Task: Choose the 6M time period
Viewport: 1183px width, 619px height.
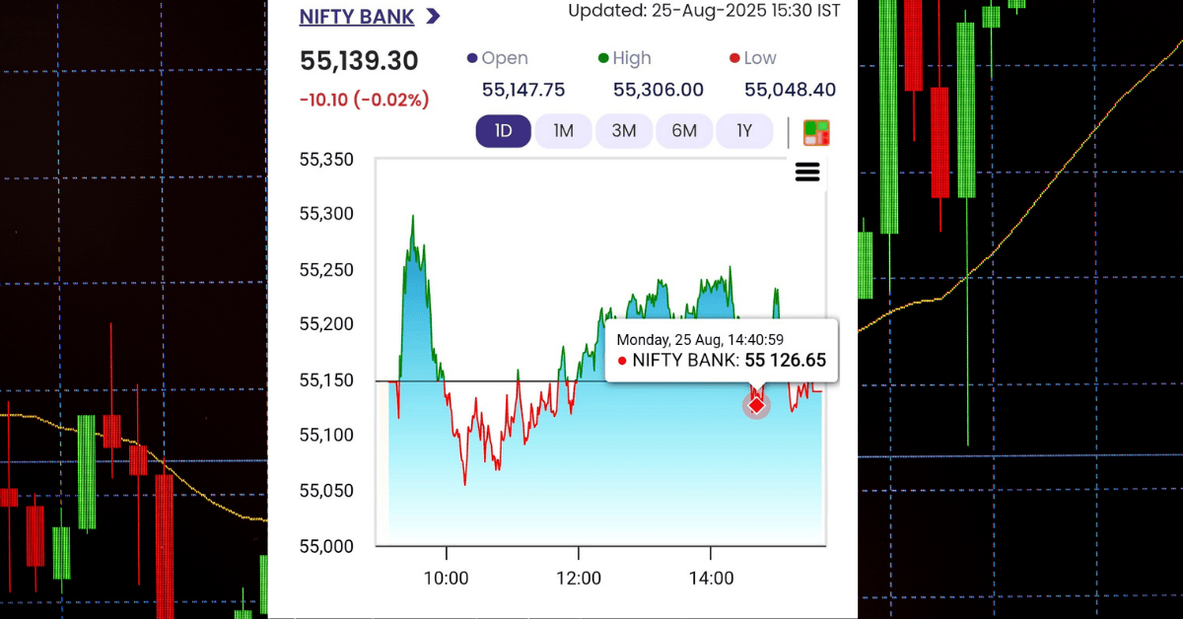Action: [x=684, y=131]
